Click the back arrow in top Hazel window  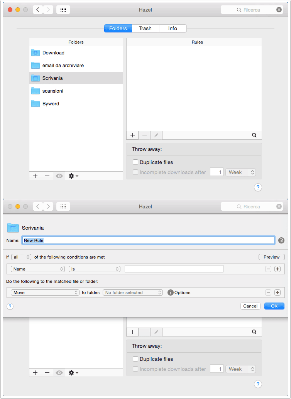(38, 10)
